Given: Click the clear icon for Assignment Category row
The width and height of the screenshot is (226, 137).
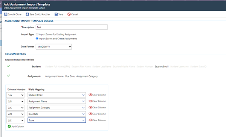Looking at the screenshot, I should tap(90, 107).
